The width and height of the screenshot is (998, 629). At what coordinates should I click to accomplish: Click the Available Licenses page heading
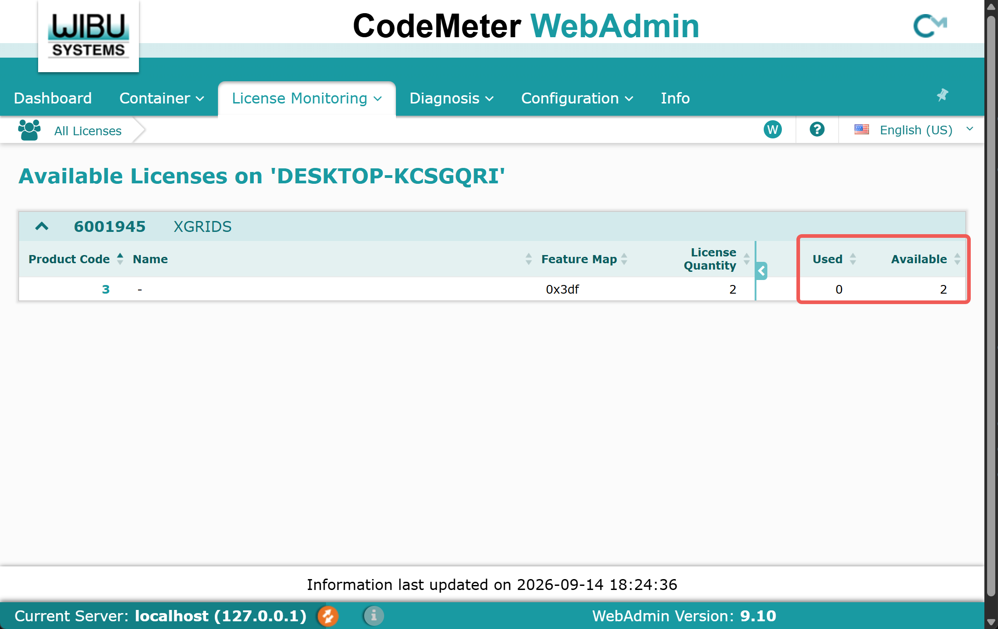tap(262, 176)
